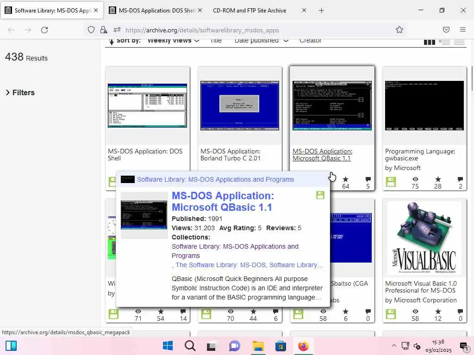474x355 pixels.
Task: Open the gwbasic.exe black screen thumbnail
Action: click(x=424, y=106)
